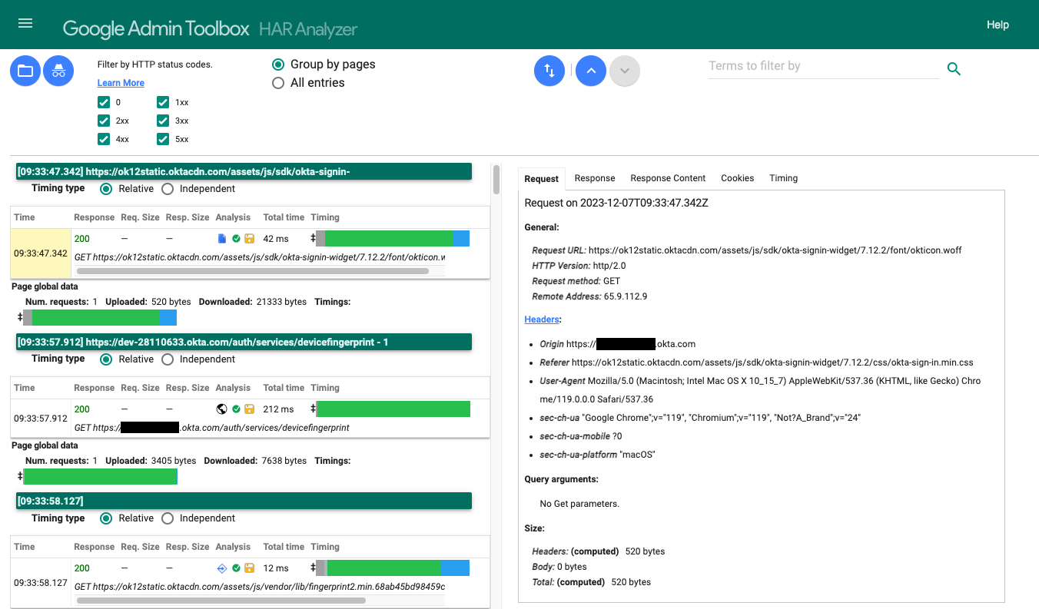Click the Learn More link
Screen dimensions: 1039x609
pos(121,83)
